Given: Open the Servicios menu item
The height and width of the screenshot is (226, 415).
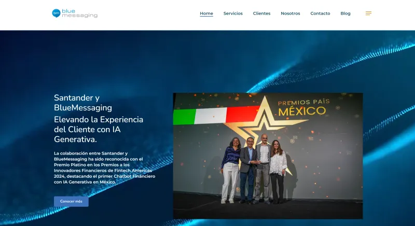Looking at the screenshot, I should click(233, 13).
